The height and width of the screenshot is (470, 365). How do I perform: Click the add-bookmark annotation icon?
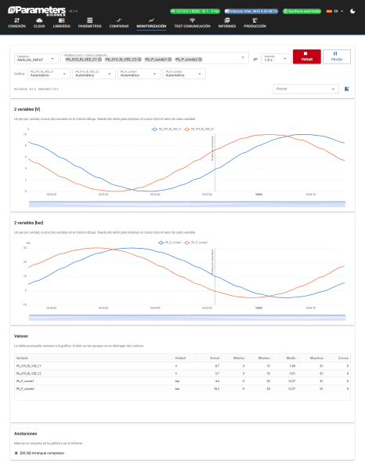click(x=346, y=89)
